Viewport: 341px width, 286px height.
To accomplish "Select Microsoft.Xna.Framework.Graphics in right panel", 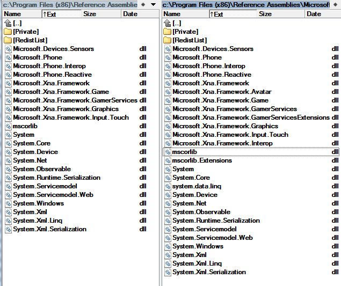I will click(x=226, y=126).
